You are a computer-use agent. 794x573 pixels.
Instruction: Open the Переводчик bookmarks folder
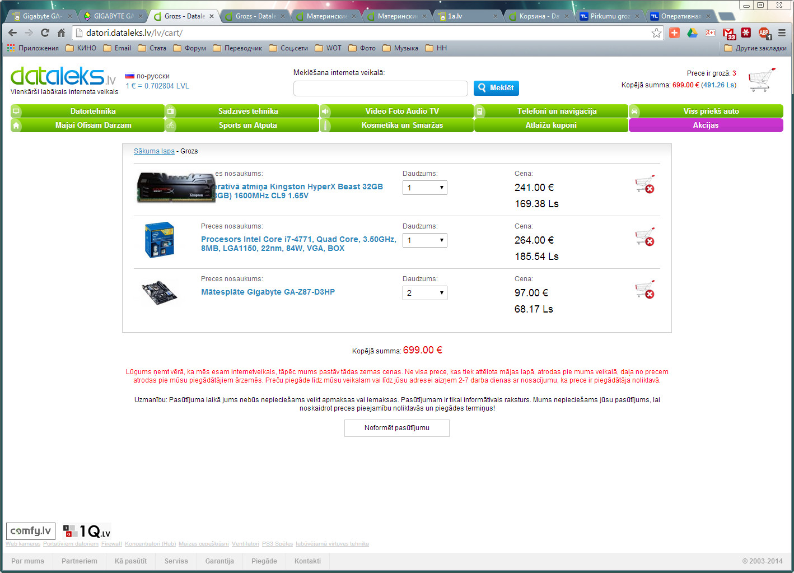point(237,48)
